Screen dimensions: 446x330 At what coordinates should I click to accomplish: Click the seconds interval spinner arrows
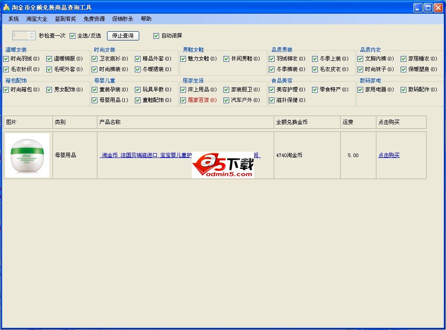click(32, 36)
